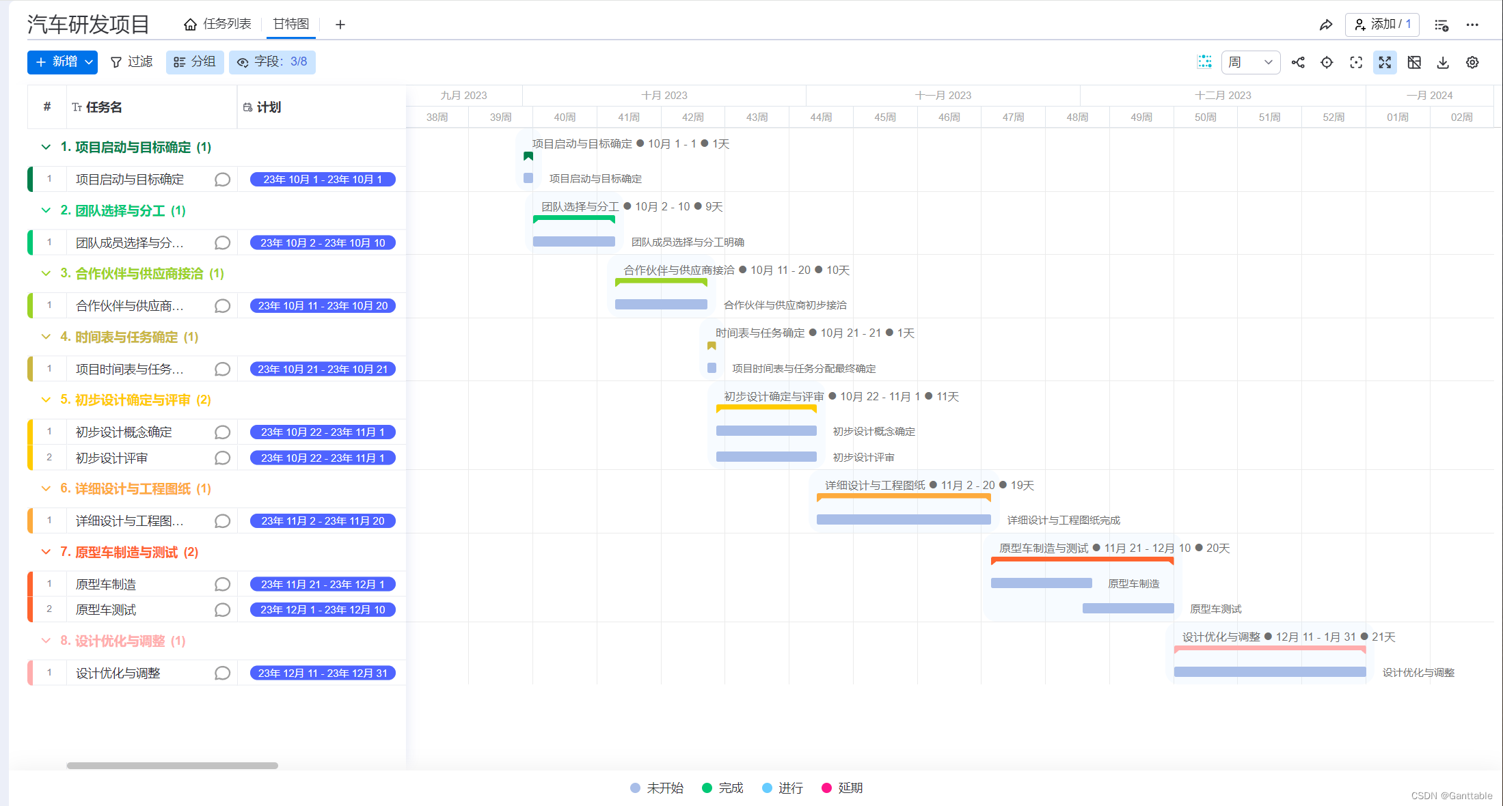Click the 详细设计与工程图纸完成 Gantt bar
The width and height of the screenshot is (1503, 806).
tap(903, 520)
